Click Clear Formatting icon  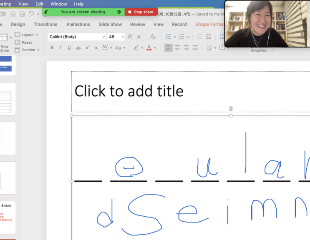(153, 37)
